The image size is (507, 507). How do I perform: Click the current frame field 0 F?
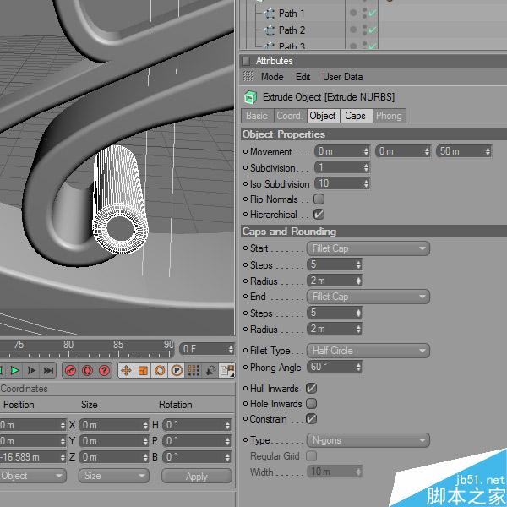click(207, 349)
